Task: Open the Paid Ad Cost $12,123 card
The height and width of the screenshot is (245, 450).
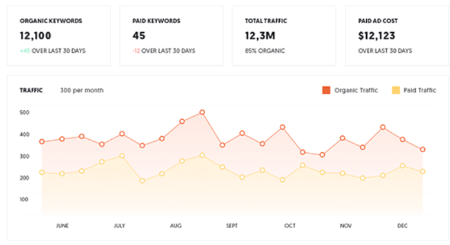Action: (x=397, y=36)
